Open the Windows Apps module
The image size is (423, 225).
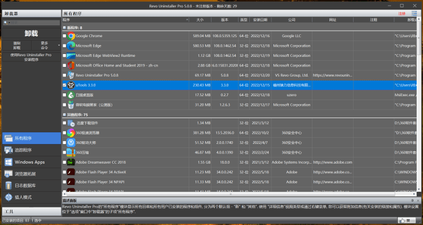(32, 162)
